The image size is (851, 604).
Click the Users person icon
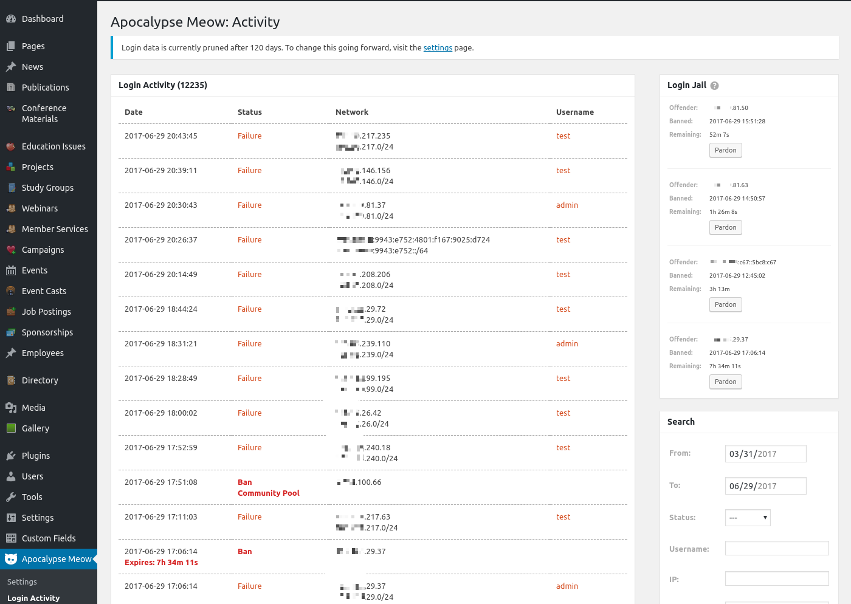11,476
